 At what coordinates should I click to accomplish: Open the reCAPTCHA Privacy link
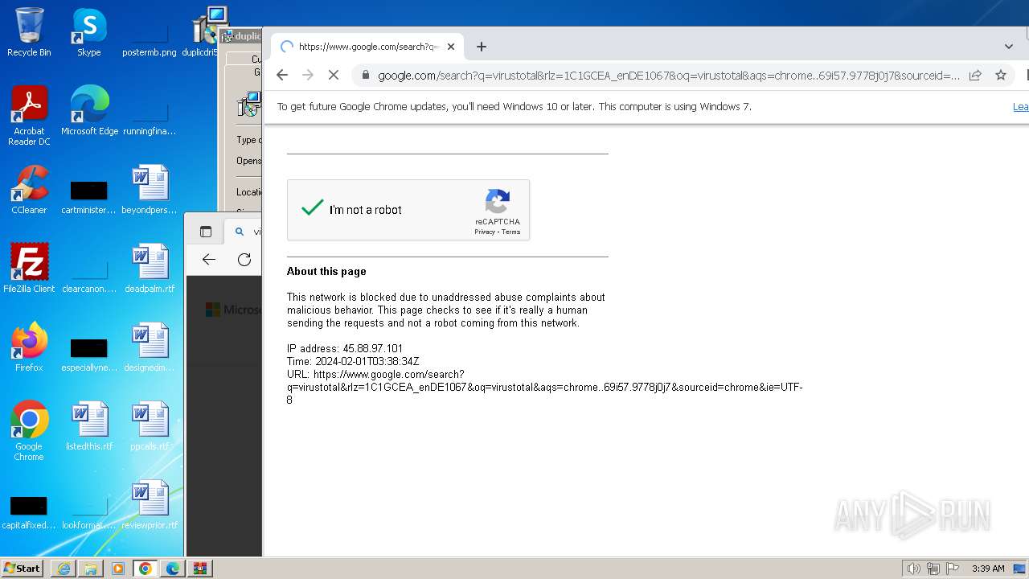pos(484,232)
